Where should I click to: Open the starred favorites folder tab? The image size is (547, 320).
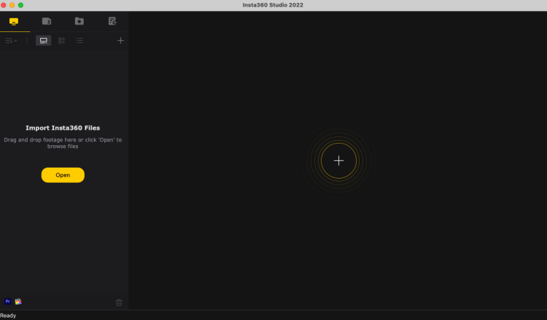[79, 21]
